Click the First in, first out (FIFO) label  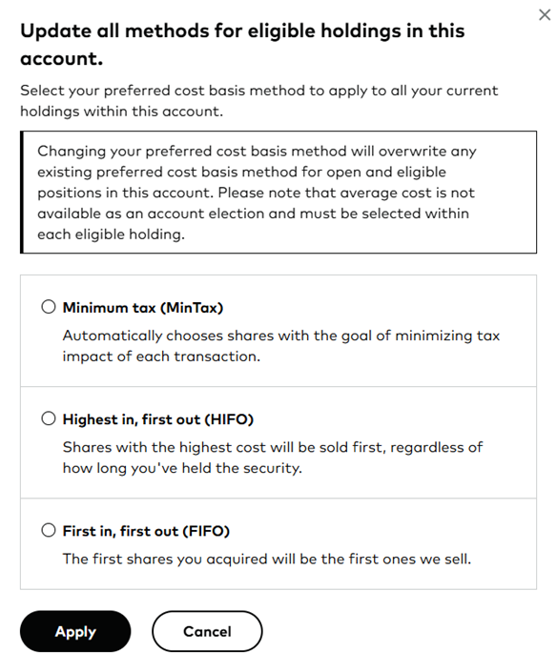pyautogui.click(x=146, y=531)
